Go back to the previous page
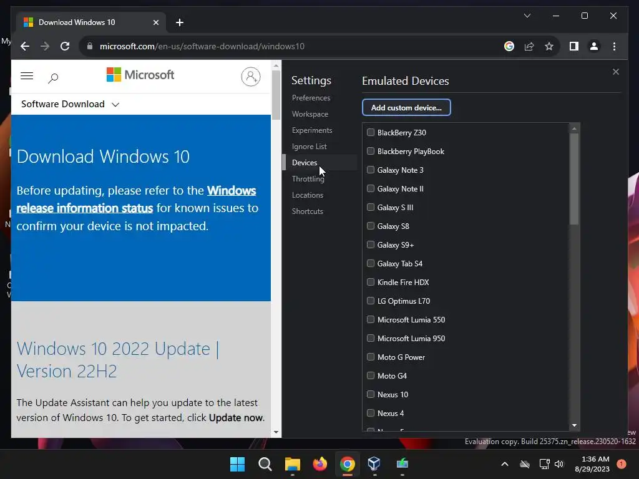This screenshot has width=639, height=479. pos(25,46)
